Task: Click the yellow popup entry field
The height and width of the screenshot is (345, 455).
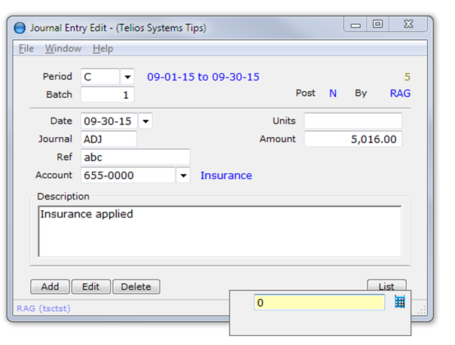Action: pos(319,302)
